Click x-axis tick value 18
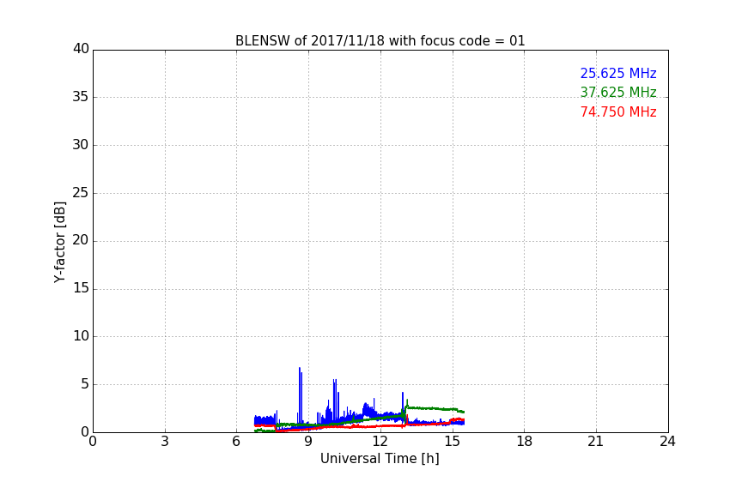 tap(525, 442)
